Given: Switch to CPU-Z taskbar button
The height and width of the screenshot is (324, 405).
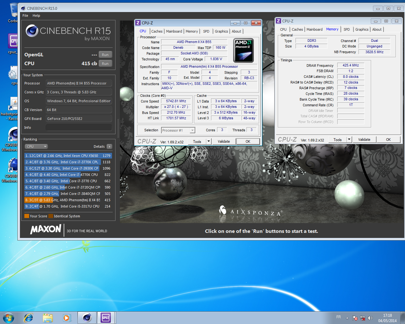Looking at the screenshot, I should click(x=106, y=318).
